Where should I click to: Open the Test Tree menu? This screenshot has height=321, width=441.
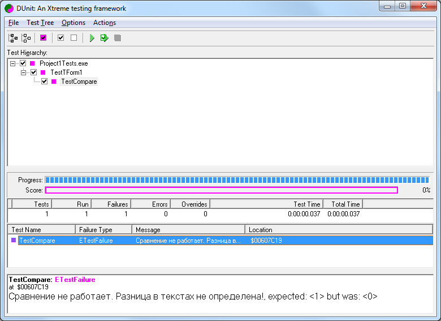(40, 23)
